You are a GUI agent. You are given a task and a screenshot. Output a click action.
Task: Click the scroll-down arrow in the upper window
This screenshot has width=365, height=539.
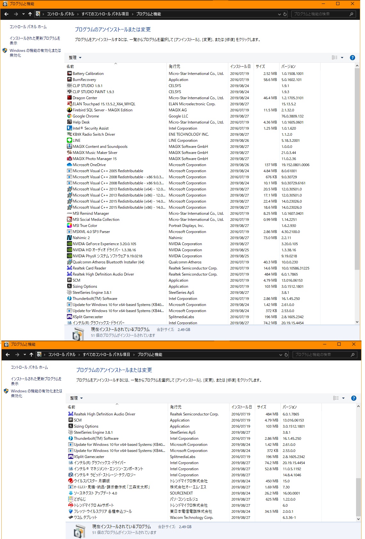pos(357,322)
